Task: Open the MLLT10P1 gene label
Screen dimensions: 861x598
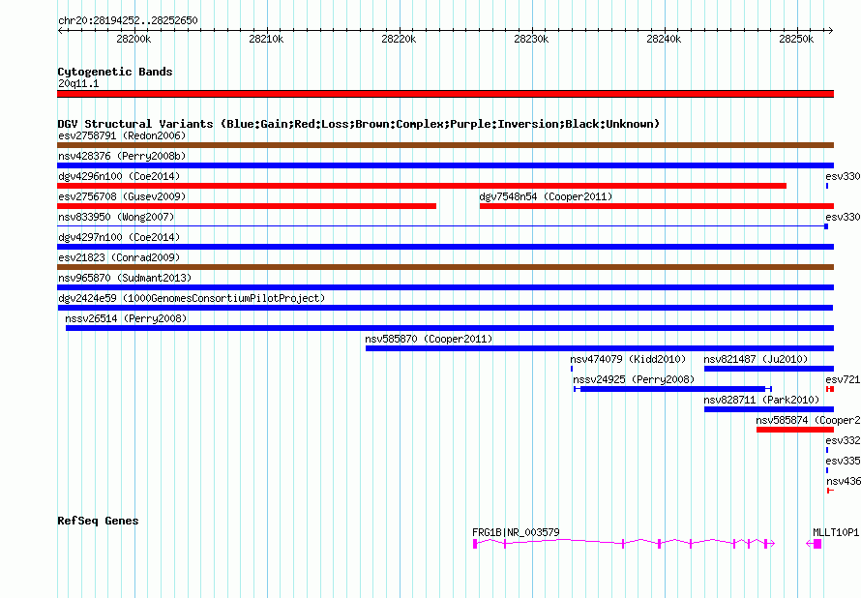Action: click(835, 532)
